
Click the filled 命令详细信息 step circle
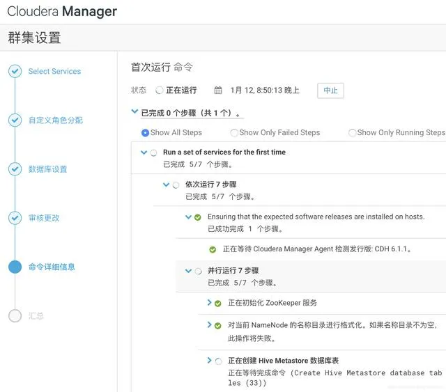pyautogui.click(x=15, y=267)
